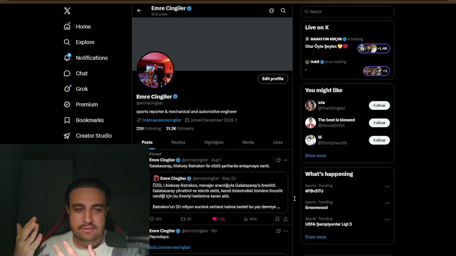Join the Olur Öyle Şeyler live space
This screenshot has height=256, width=456.
[x=374, y=48]
